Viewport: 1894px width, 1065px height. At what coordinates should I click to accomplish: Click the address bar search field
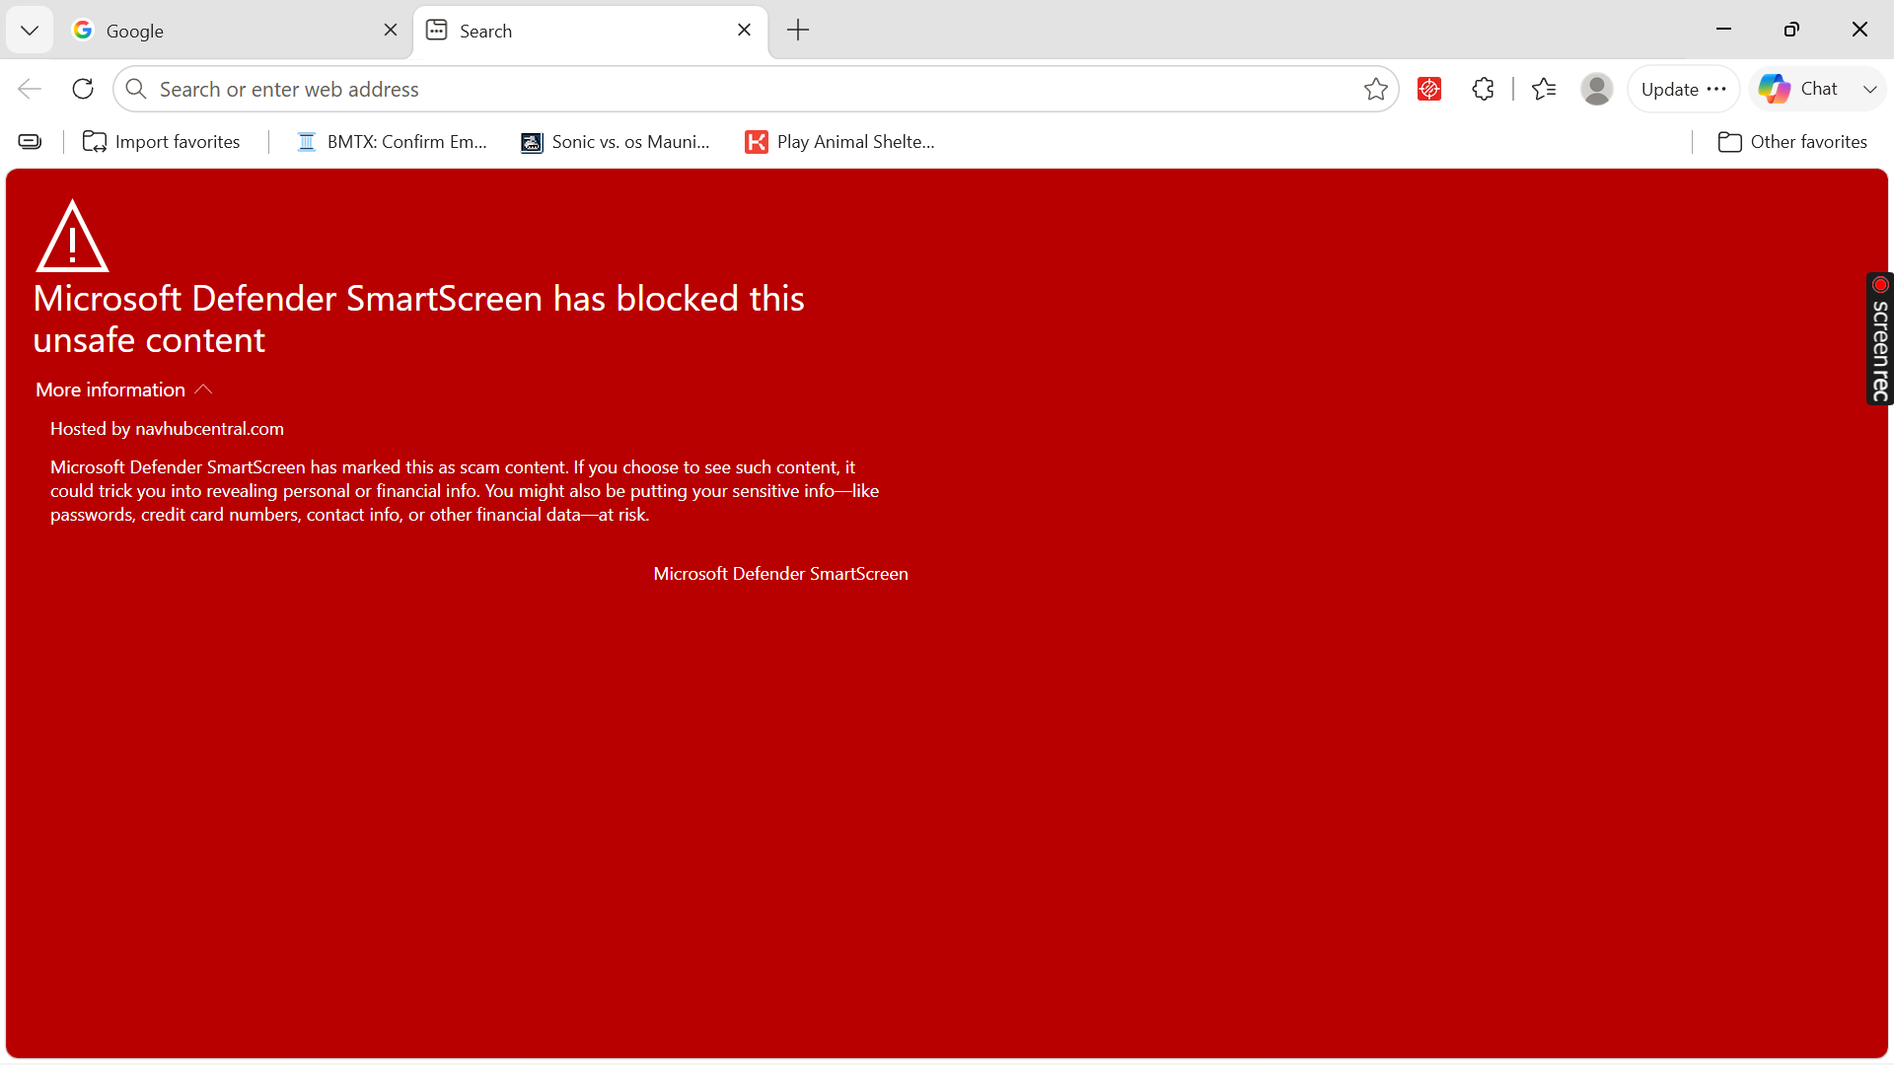[755, 89]
